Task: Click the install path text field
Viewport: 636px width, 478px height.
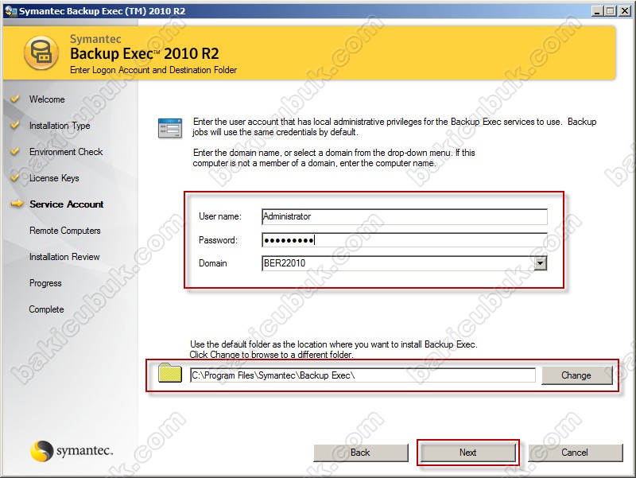Action: click(x=363, y=375)
